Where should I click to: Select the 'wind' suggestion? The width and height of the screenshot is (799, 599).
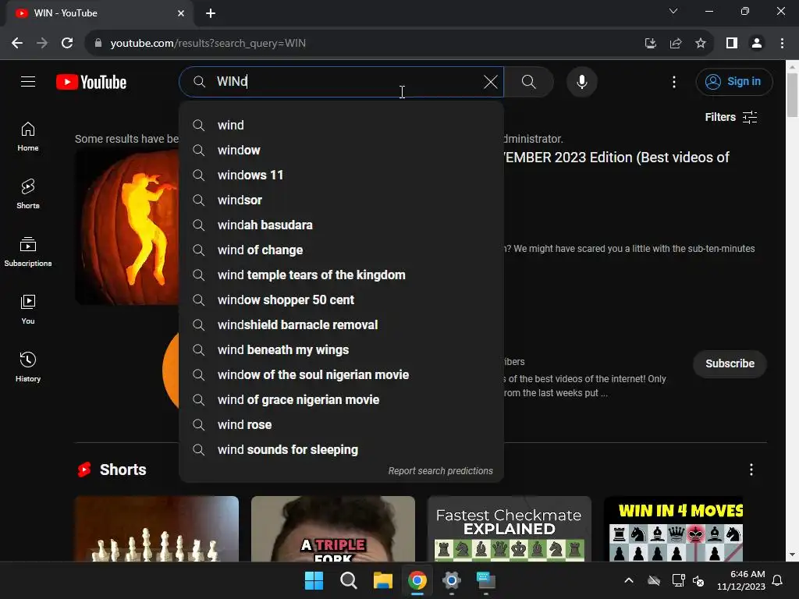pos(342,125)
